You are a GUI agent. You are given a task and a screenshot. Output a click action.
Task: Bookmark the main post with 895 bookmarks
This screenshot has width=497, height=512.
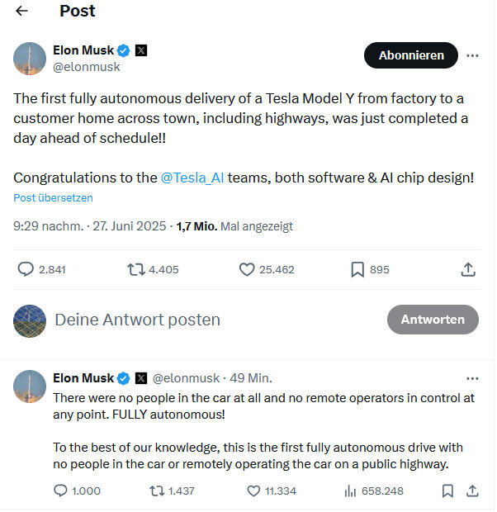(x=357, y=269)
